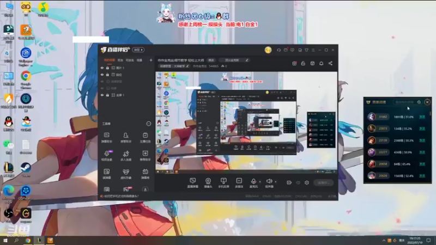Toggle lock on 图片 1 source
This screenshot has width=436, height=245.
107,68
